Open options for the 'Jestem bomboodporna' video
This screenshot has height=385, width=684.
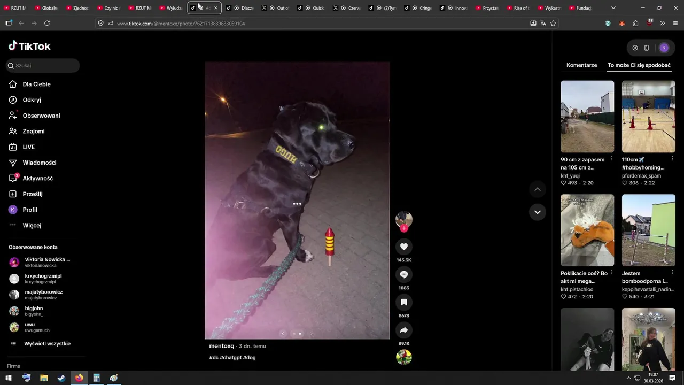point(672,272)
